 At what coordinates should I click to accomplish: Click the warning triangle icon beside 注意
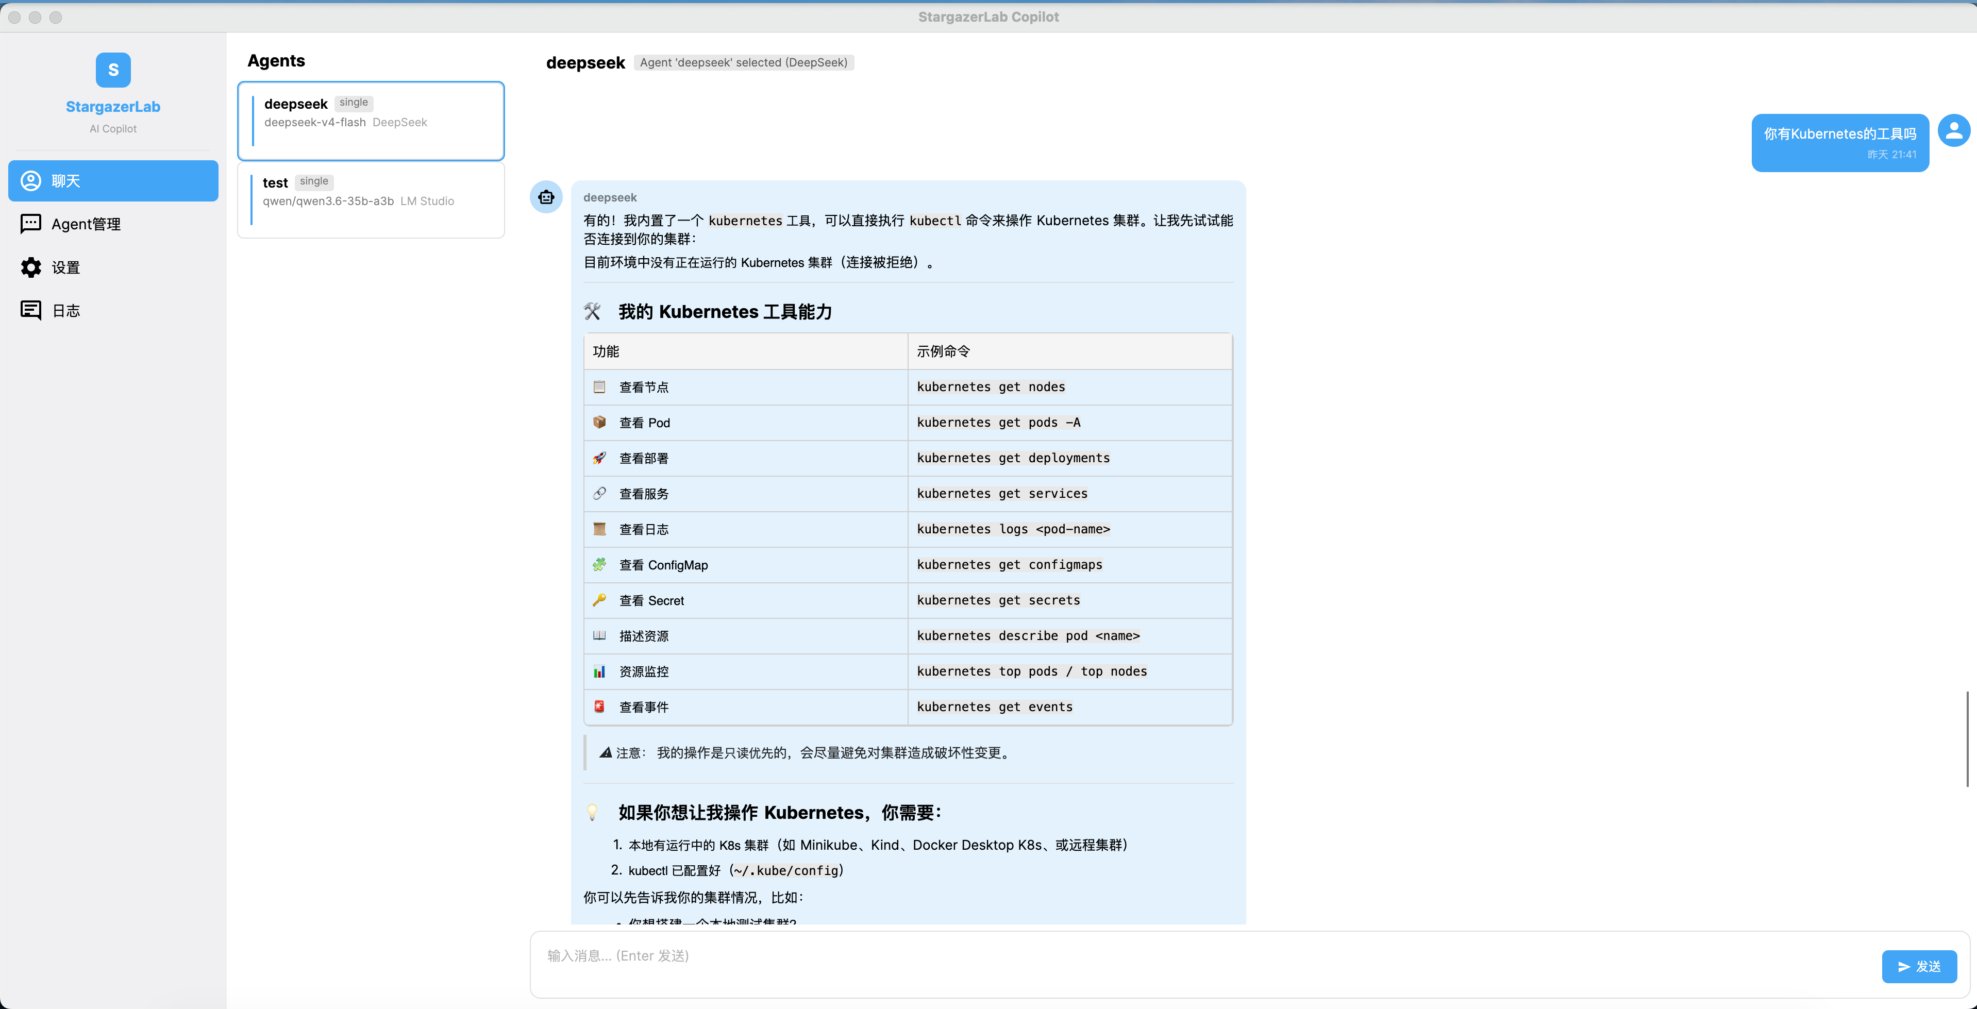coord(606,753)
